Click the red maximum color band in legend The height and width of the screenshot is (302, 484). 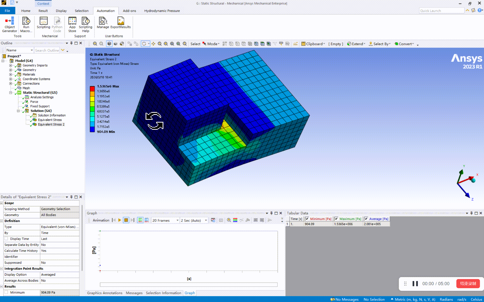point(92,89)
